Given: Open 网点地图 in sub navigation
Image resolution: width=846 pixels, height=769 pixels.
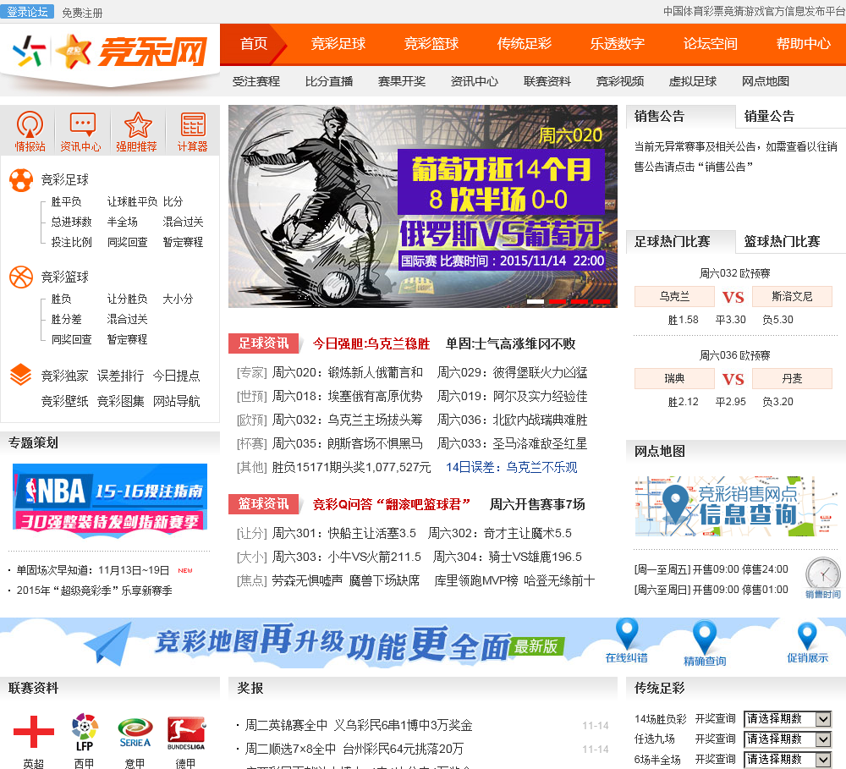Looking at the screenshot, I should (766, 81).
